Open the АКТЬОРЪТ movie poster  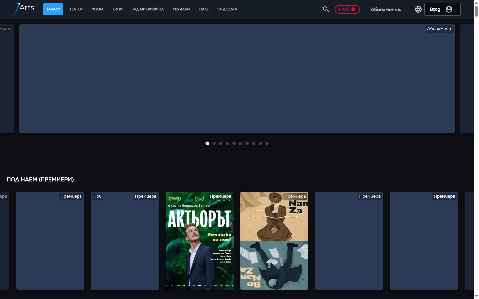point(200,241)
